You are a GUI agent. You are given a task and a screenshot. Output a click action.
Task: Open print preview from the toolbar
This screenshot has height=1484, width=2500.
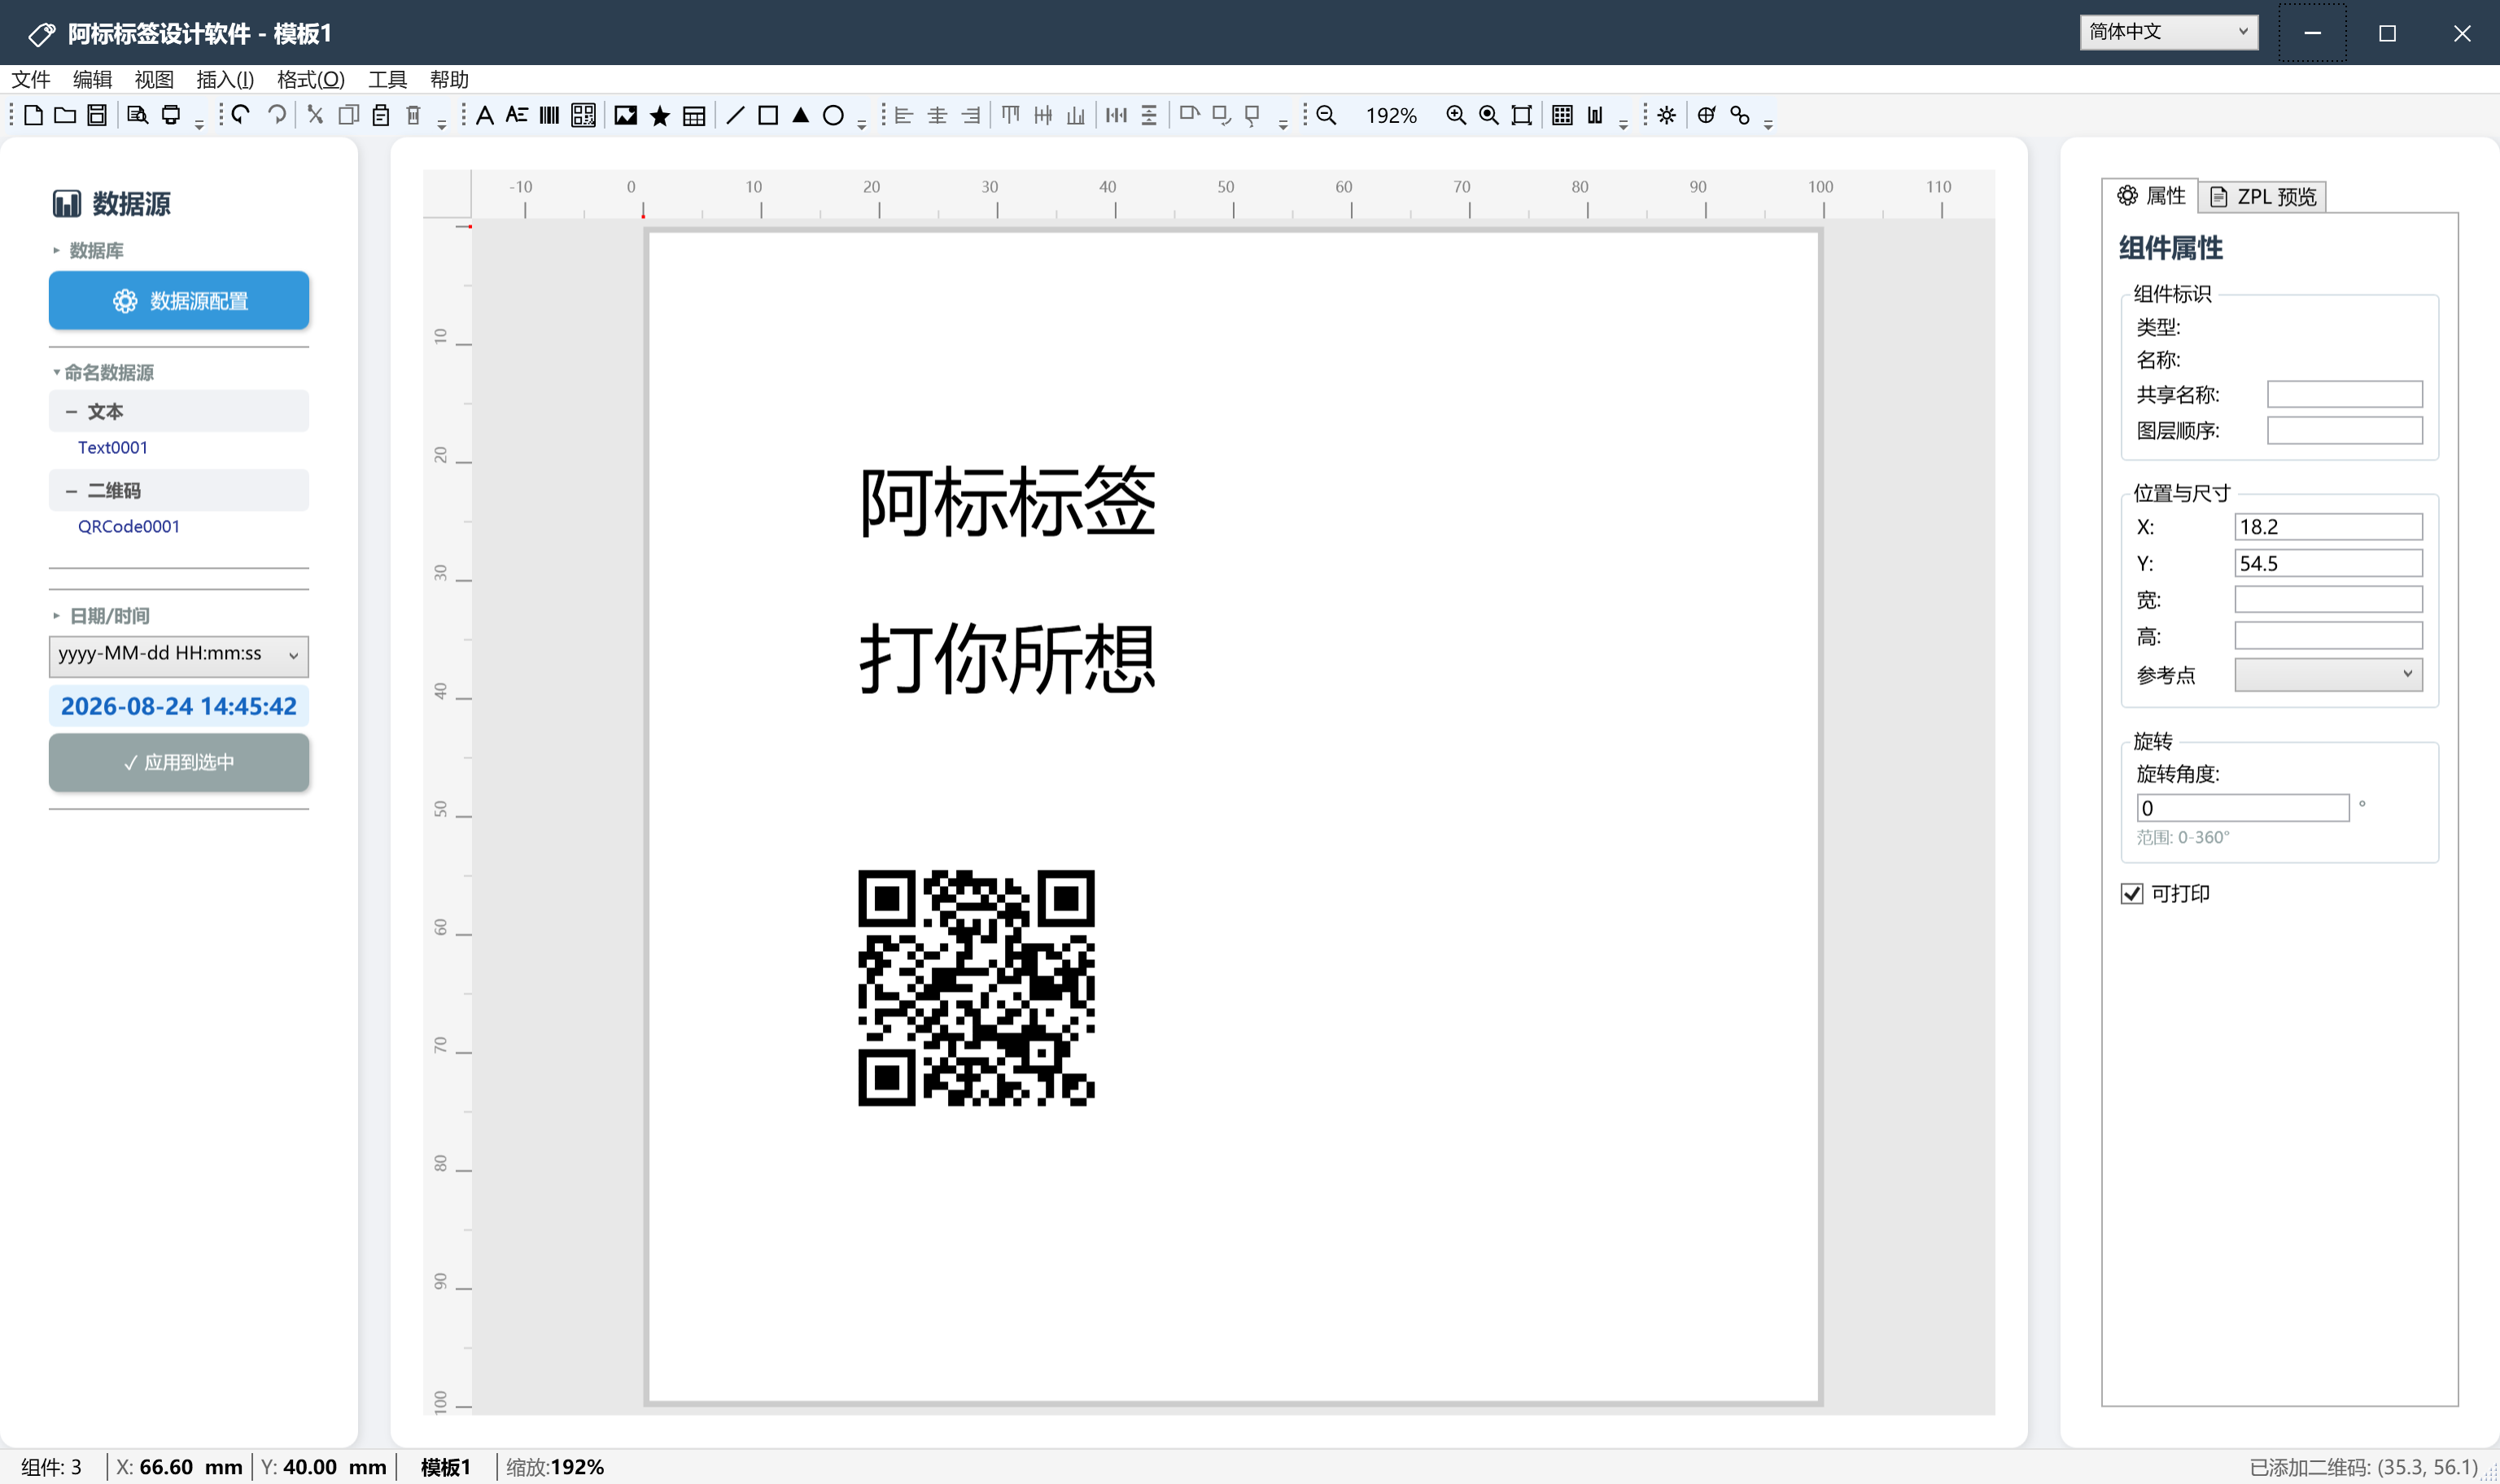coord(137,115)
